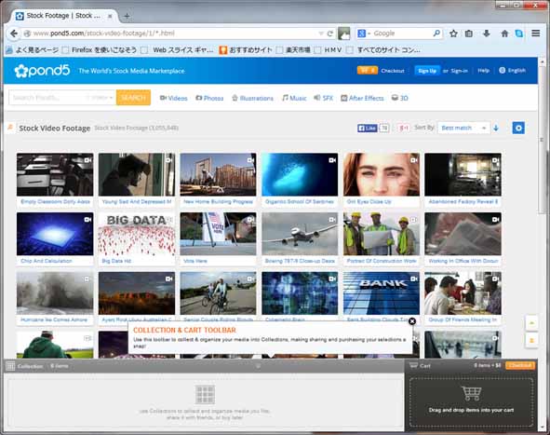550x435 pixels.
Task: Bookmark this page with the star icon
Action: 453,34
